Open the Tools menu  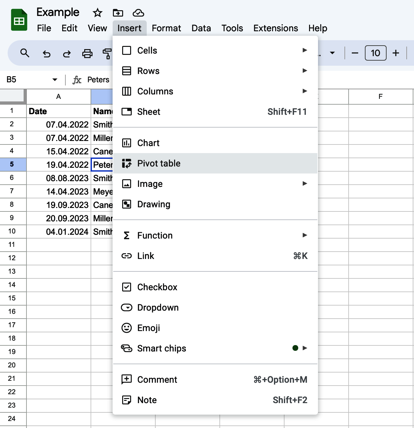click(232, 28)
